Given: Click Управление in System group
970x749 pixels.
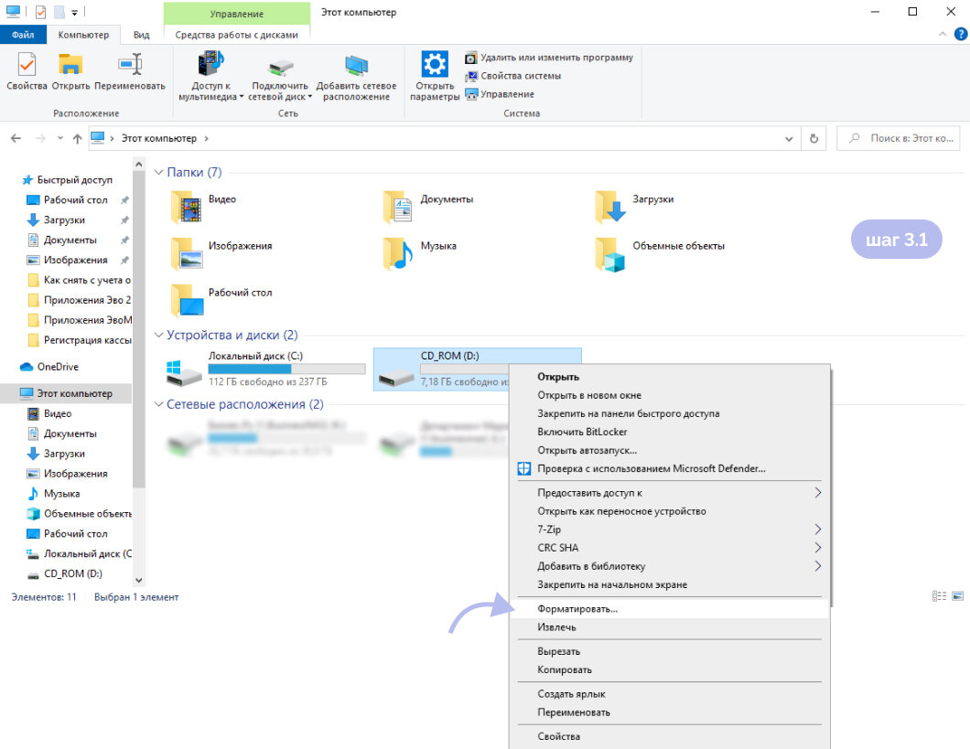Looking at the screenshot, I should 500,94.
